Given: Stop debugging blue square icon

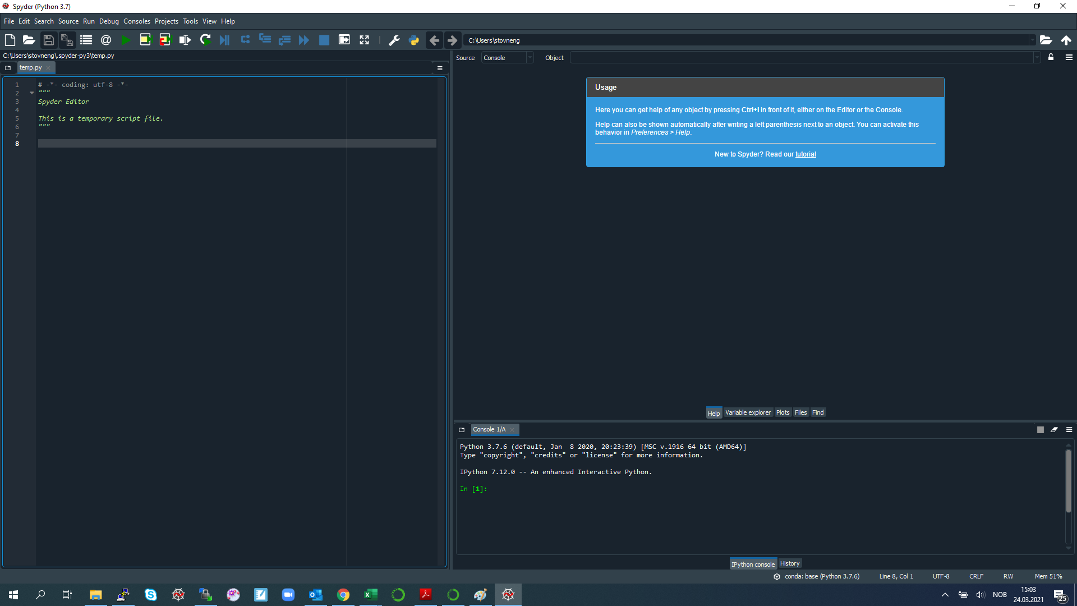Looking at the screenshot, I should pyautogui.click(x=324, y=40).
